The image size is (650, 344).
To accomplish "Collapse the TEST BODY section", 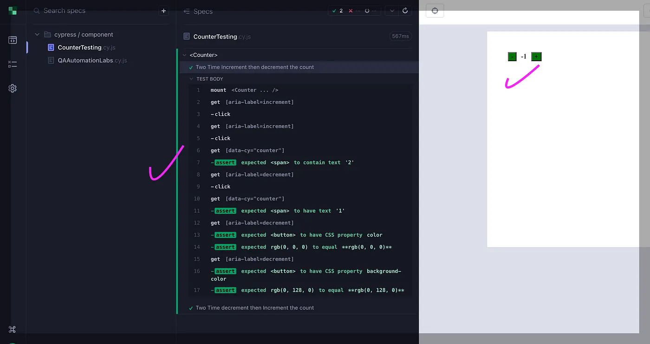I will pos(191,79).
